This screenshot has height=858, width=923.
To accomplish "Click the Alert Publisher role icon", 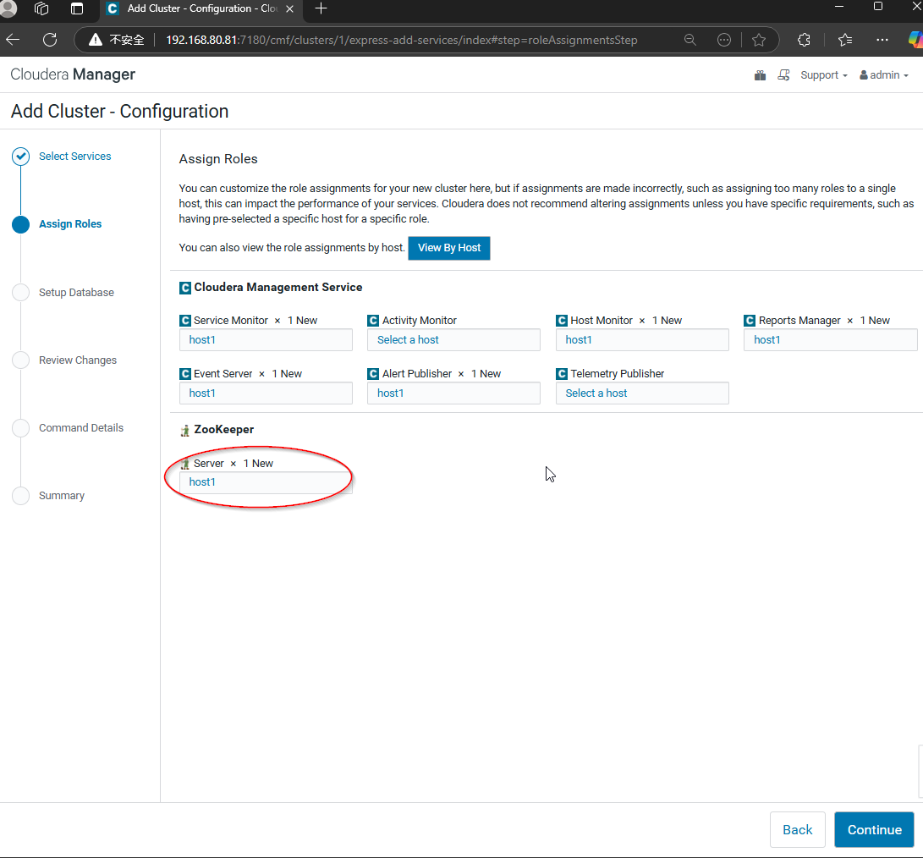I will (373, 374).
